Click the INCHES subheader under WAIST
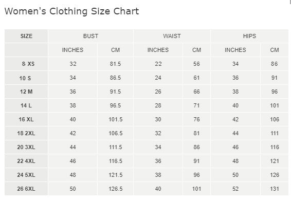This screenshot has height=200, width=291. tap(158, 50)
